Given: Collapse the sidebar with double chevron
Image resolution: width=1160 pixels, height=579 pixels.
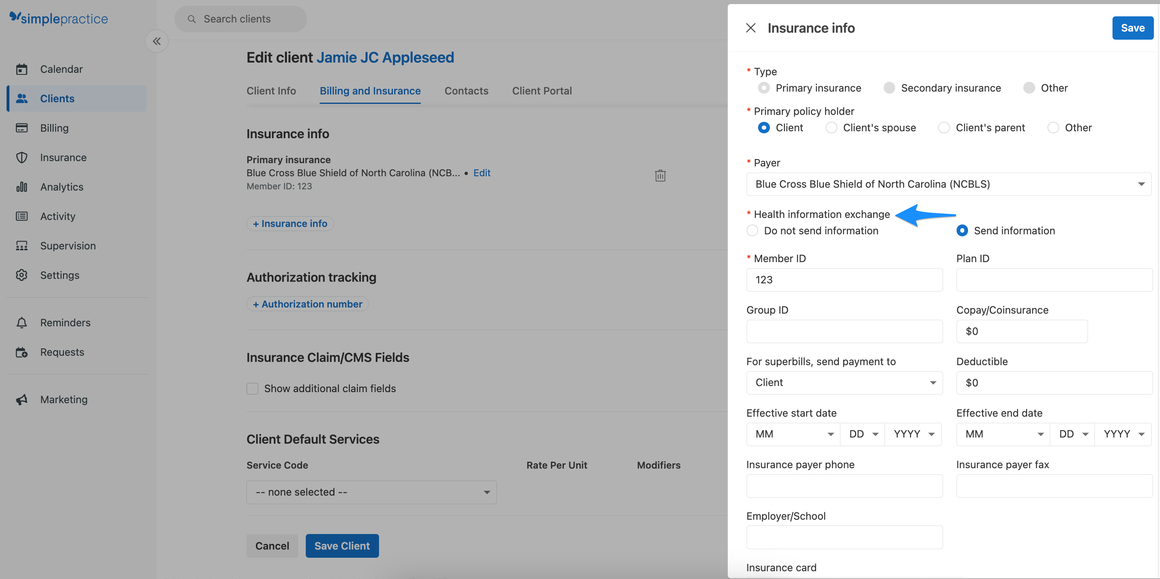Looking at the screenshot, I should pyautogui.click(x=157, y=41).
